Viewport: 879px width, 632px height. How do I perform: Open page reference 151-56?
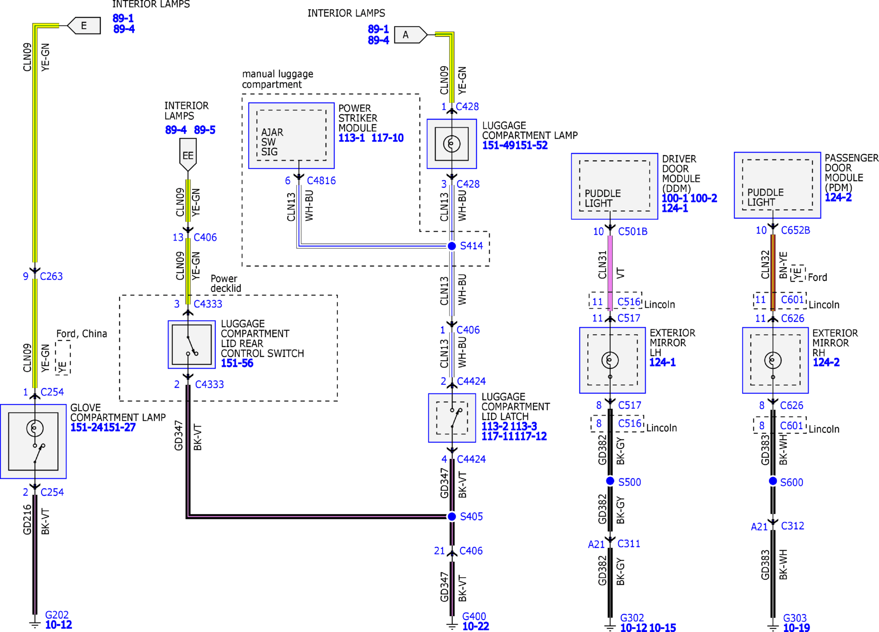237,363
